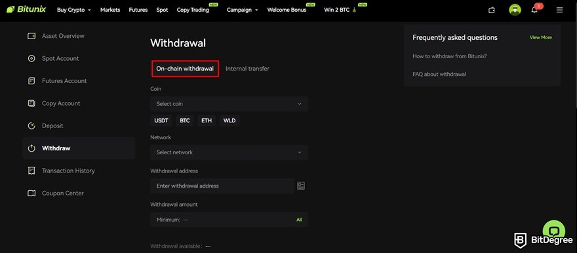The width and height of the screenshot is (577, 253).
Task: Click the Coupon Center sidebar icon
Action: coord(31,194)
